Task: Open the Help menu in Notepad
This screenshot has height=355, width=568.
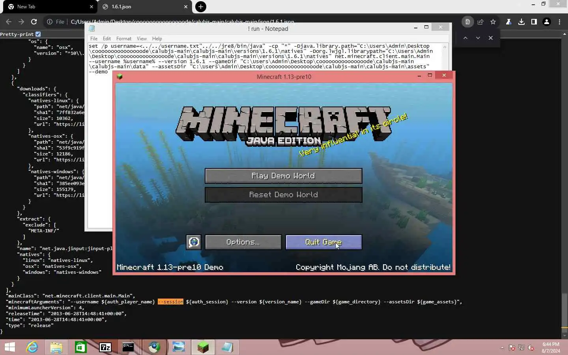Action: pyautogui.click(x=157, y=39)
